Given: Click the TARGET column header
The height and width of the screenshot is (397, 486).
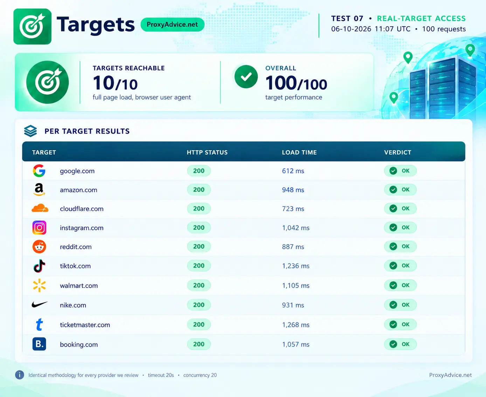Looking at the screenshot, I should click(44, 152).
